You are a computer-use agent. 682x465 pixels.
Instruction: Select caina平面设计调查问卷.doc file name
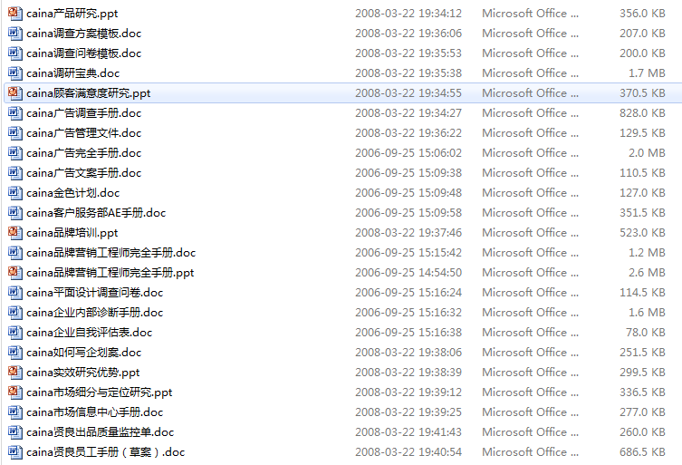94,293
